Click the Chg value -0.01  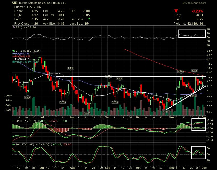(199, 15)
